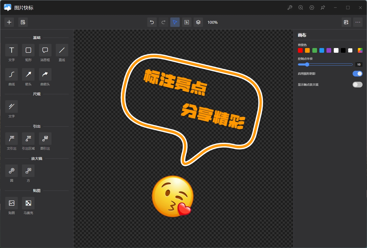
Task: Set background color to green
Action: click(x=315, y=50)
